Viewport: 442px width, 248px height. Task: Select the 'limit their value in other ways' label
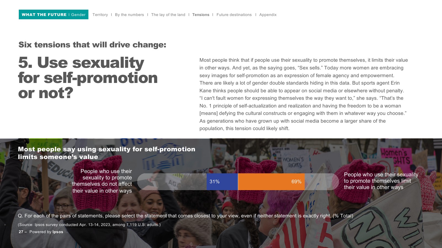coord(381,181)
